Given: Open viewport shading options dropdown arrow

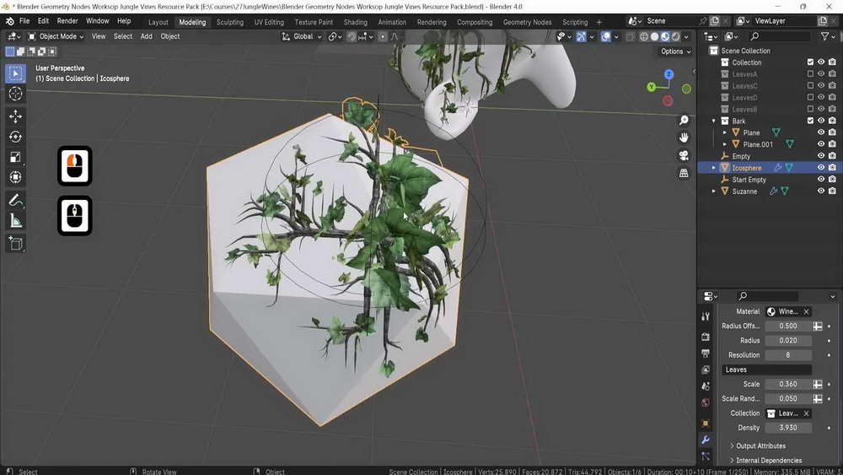Looking at the screenshot, I should 686,36.
